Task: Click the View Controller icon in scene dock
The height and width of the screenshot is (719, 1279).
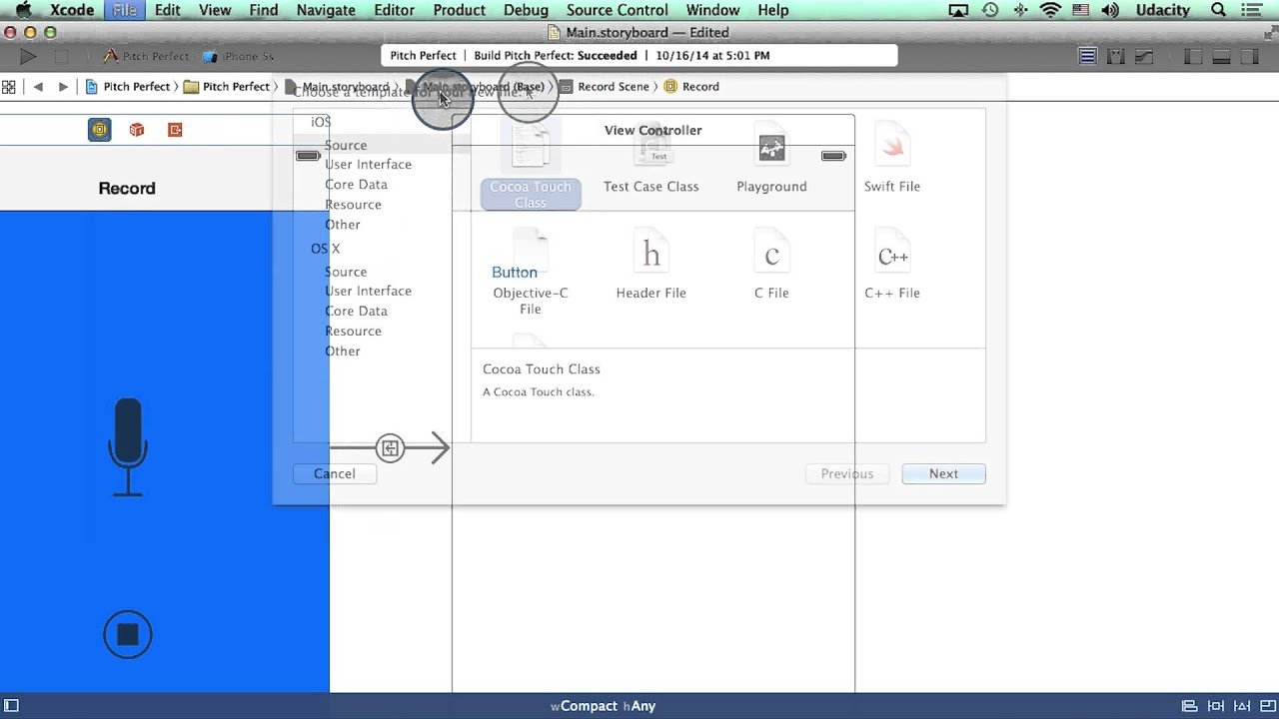Action: coord(99,130)
